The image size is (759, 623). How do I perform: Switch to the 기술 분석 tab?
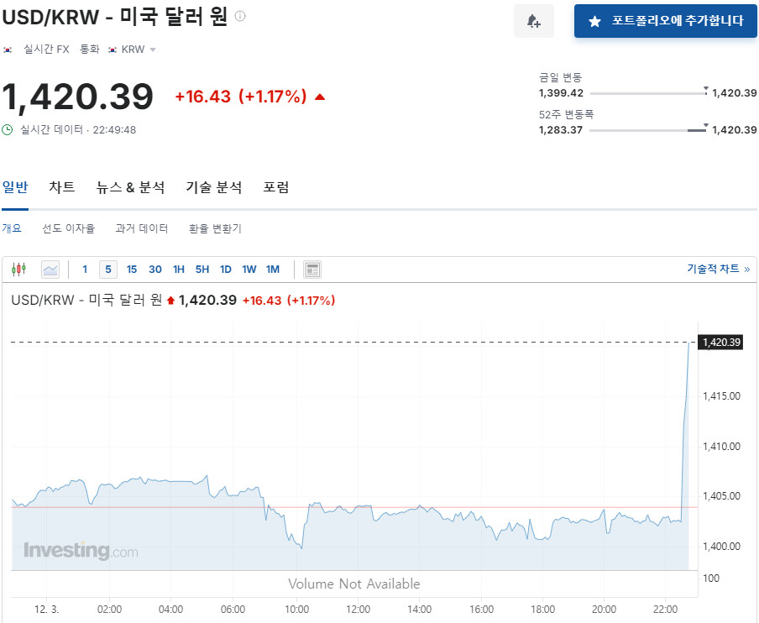click(214, 187)
